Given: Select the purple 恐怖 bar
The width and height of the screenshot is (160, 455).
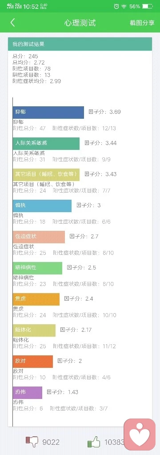Looking at the screenshot, I should click(28, 392).
